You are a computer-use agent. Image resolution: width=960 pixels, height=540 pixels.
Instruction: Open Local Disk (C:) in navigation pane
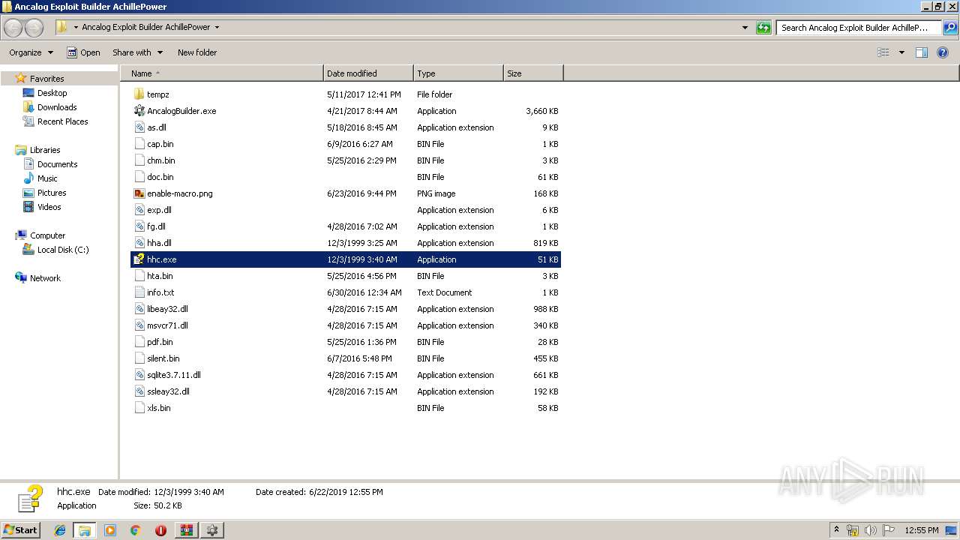63,250
